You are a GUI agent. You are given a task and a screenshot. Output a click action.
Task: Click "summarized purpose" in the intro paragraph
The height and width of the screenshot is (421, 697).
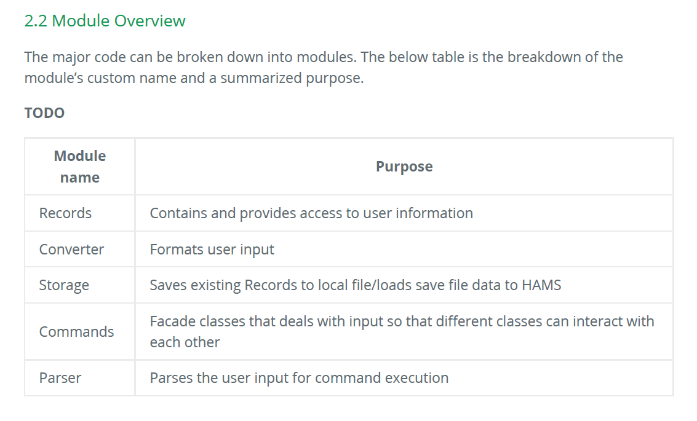292,78
